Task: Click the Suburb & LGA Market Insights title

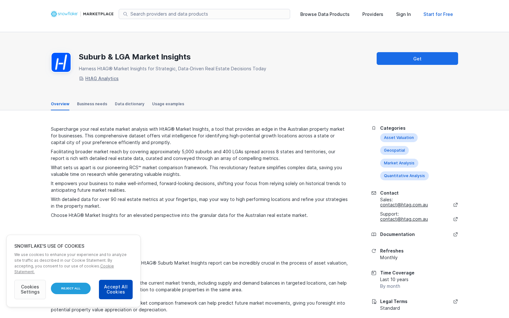Action: pyautogui.click(x=135, y=57)
